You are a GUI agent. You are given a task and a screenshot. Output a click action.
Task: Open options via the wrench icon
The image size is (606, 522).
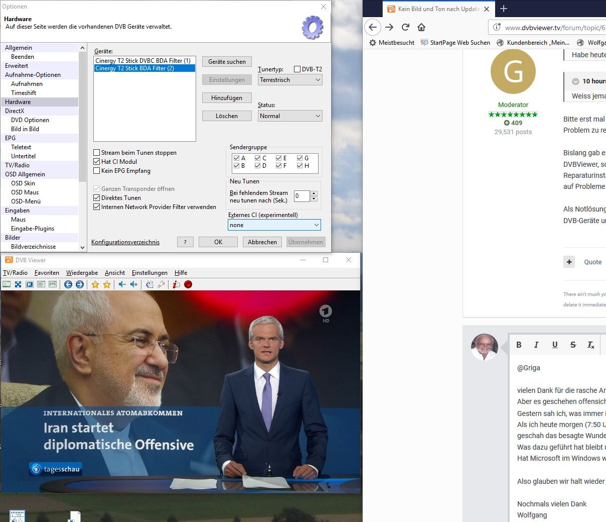click(x=161, y=284)
